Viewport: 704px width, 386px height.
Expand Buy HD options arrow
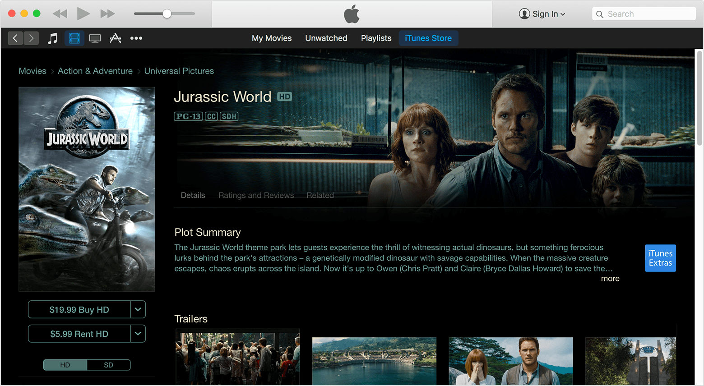pos(138,310)
